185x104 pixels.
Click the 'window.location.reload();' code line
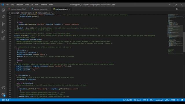click(x=29, y=17)
